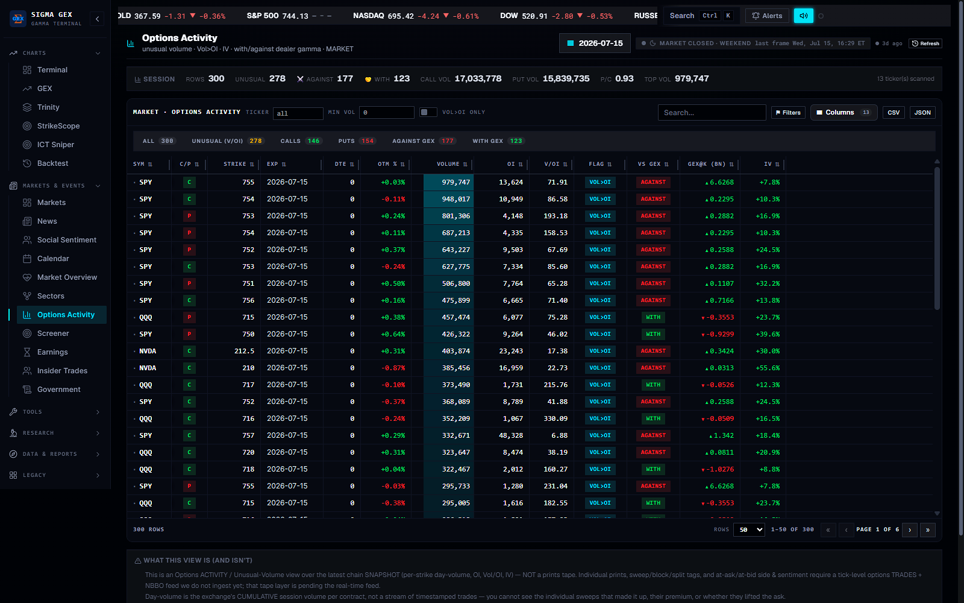964x603 pixels.
Task: Open News sidebar icon
Action: click(x=27, y=221)
